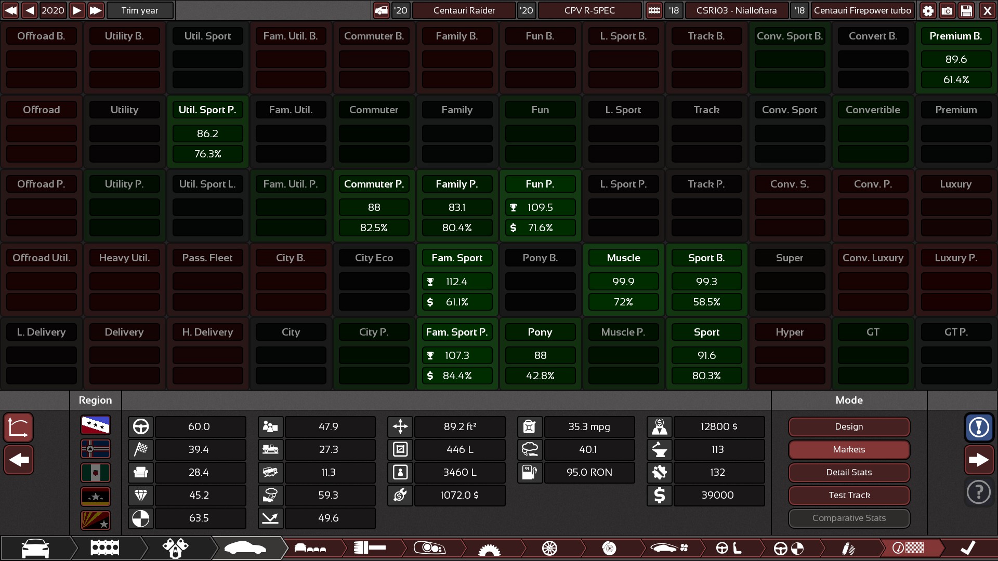Image resolution: width=998 pixels, height=561 pixels.
Task: Open the wheels tab icon
Action: click(x=549, y=548)
